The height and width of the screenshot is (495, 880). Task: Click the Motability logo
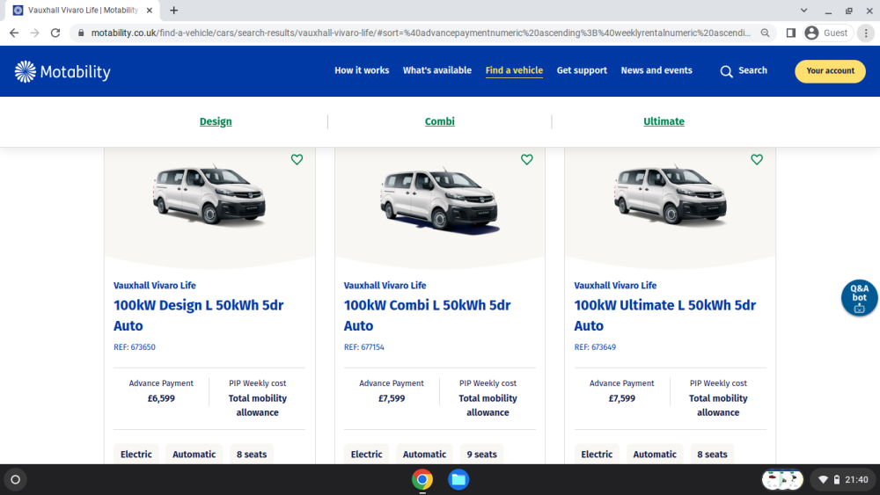click(62, 72)
